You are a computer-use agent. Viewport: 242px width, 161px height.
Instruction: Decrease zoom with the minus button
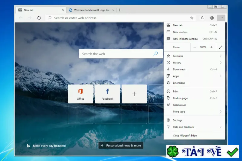click(x=195, y=47)
